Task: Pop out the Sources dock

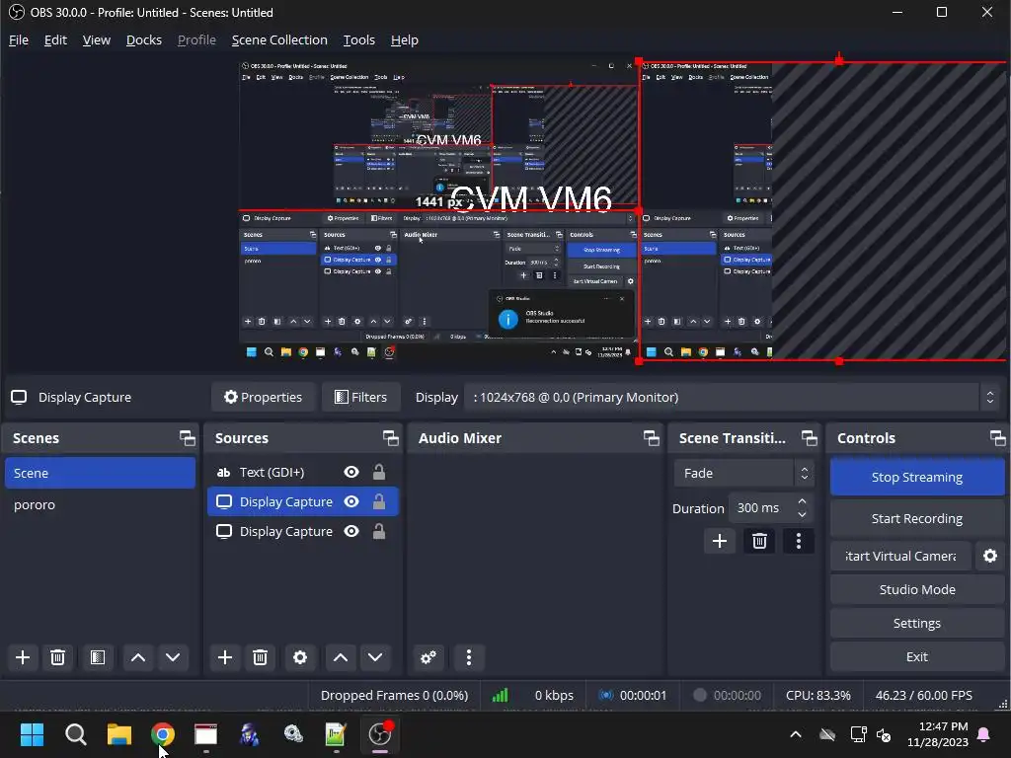Action: 390,438
